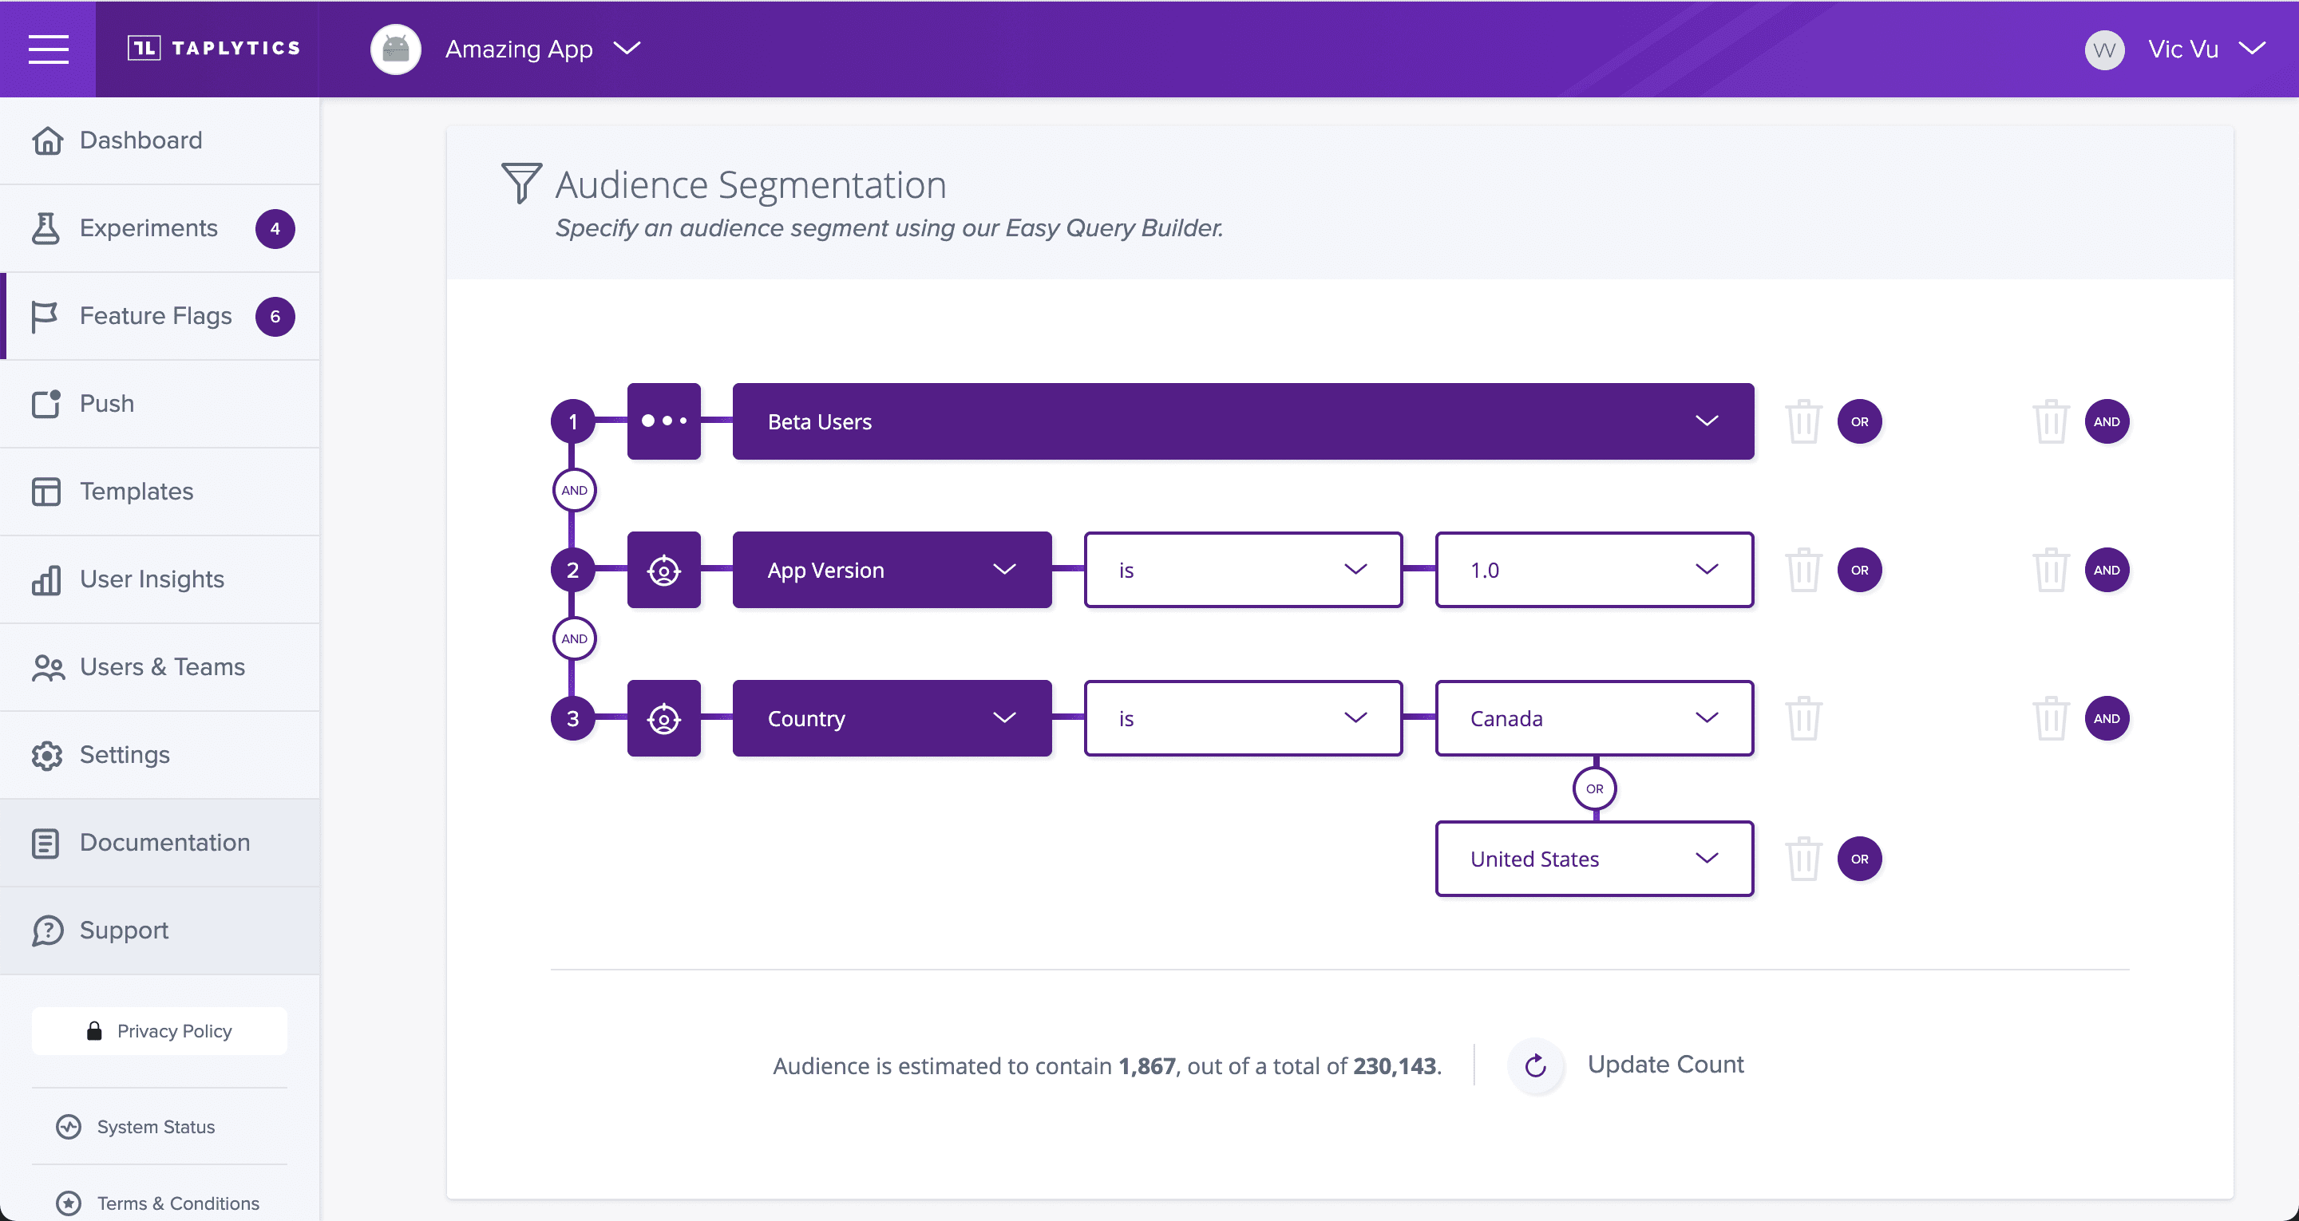Click the Privacy Policy button
2299x1221 pixels.
coord(160,1031)
